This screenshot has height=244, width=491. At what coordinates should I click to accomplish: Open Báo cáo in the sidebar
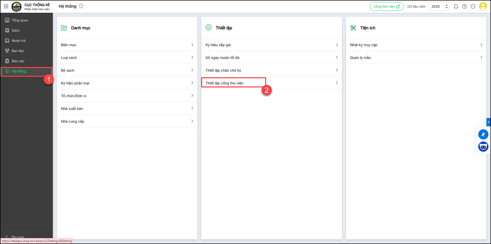point(18,61)
